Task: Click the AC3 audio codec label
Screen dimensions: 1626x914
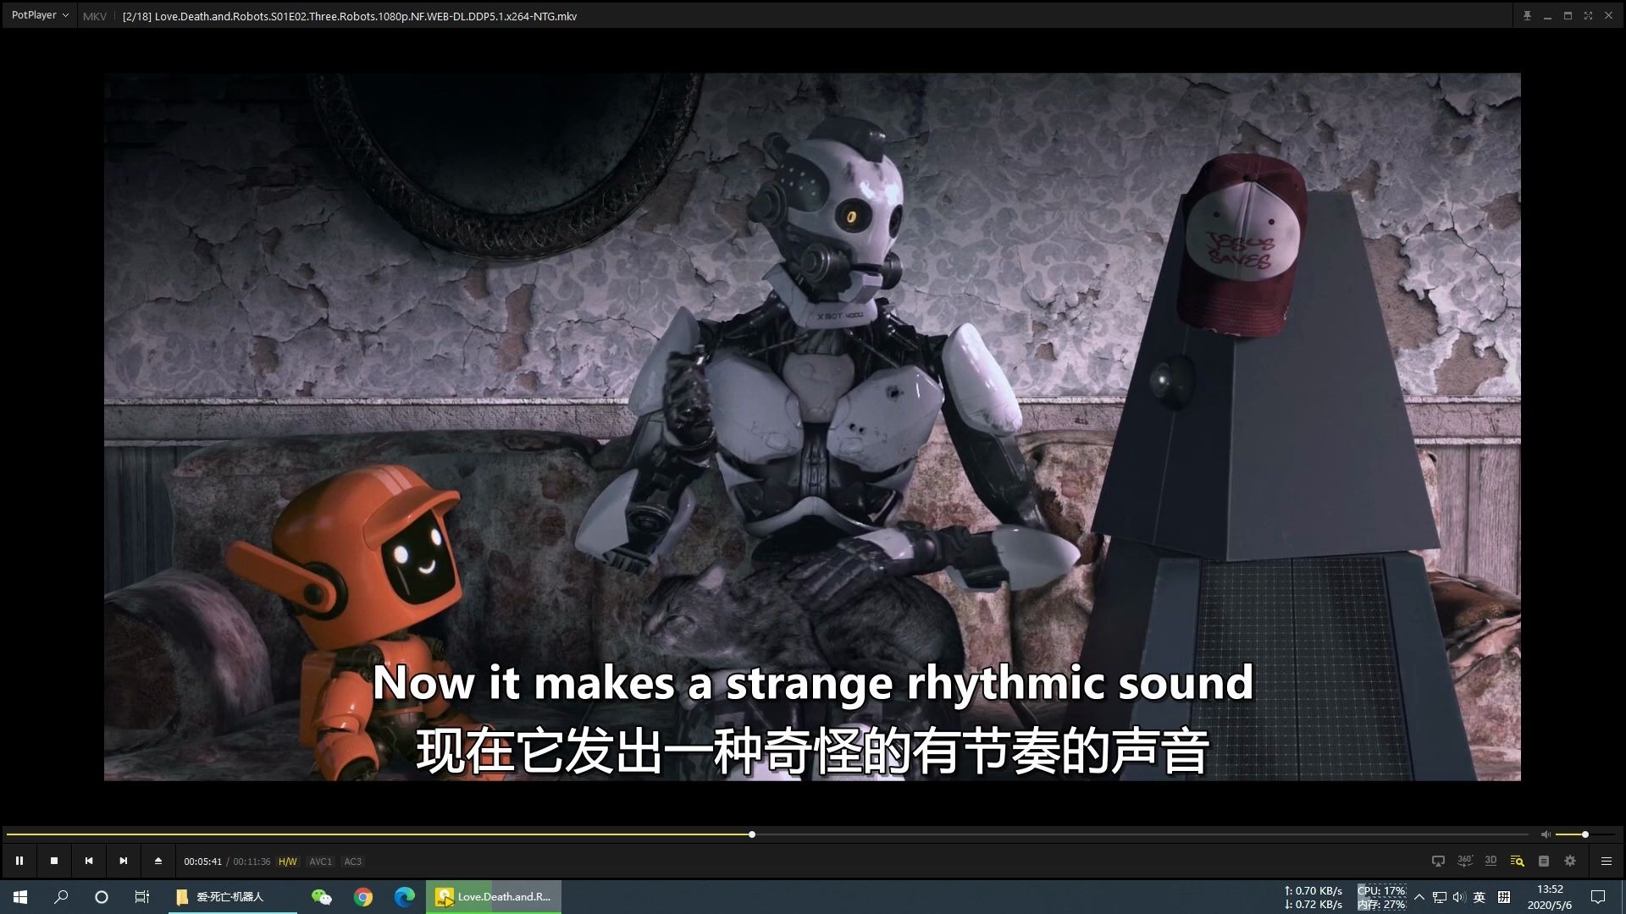Action: pyautogui.click(x=352, y=862)
